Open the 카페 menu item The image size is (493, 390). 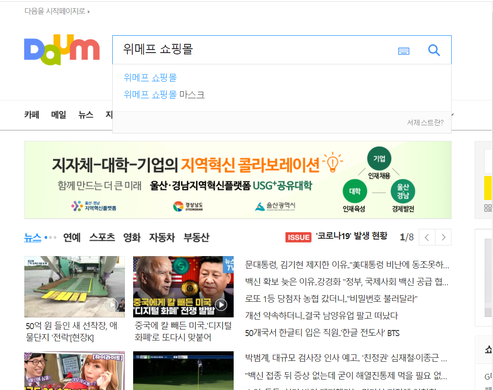pos(32,115)
